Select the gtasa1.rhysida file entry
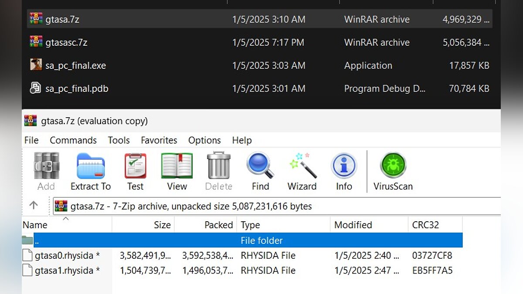Viewport: 523px width, 294px height. pos(64,270)
